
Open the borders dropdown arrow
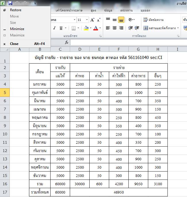click(x=78, y=28)
